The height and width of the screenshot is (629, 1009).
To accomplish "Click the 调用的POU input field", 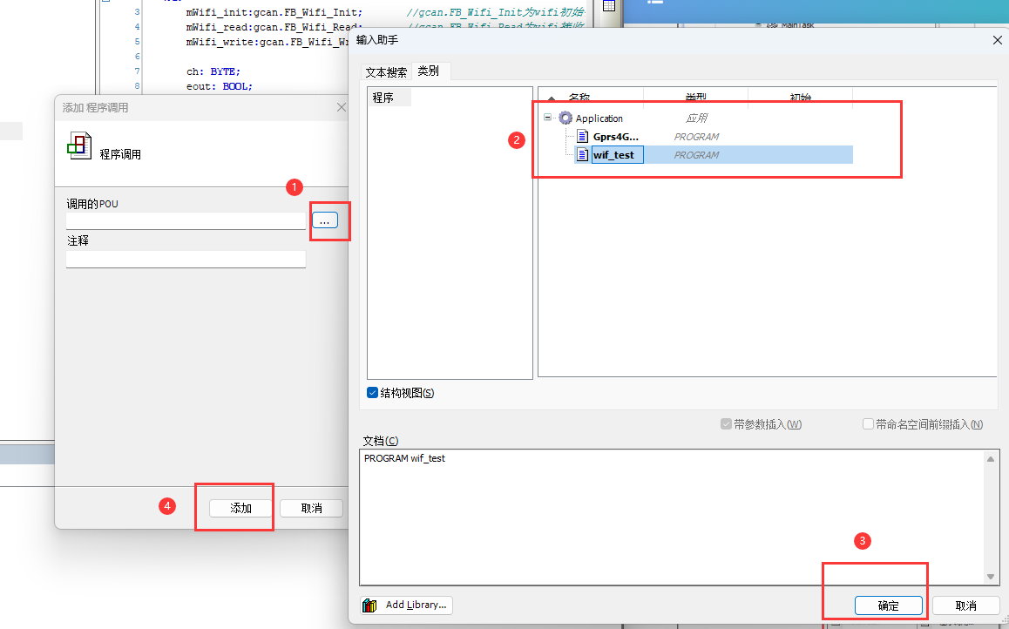I will [x=186, y=220].
